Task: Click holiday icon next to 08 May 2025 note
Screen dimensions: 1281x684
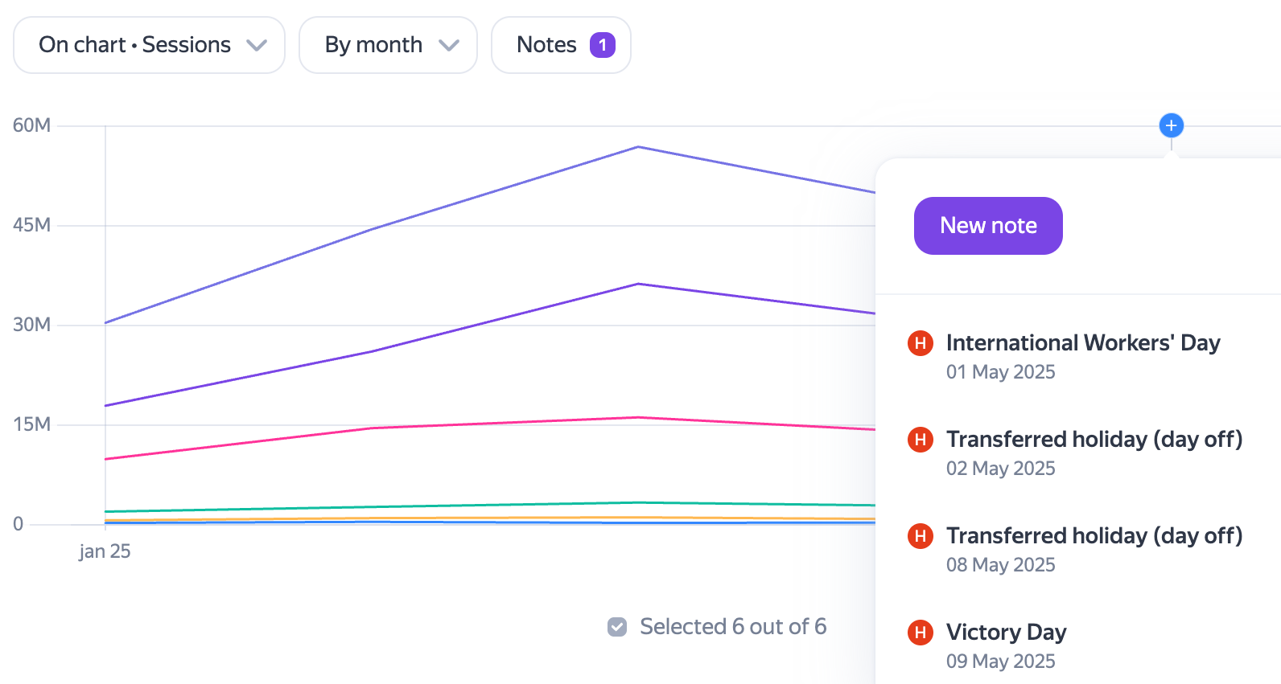Action: click(921, 536)
